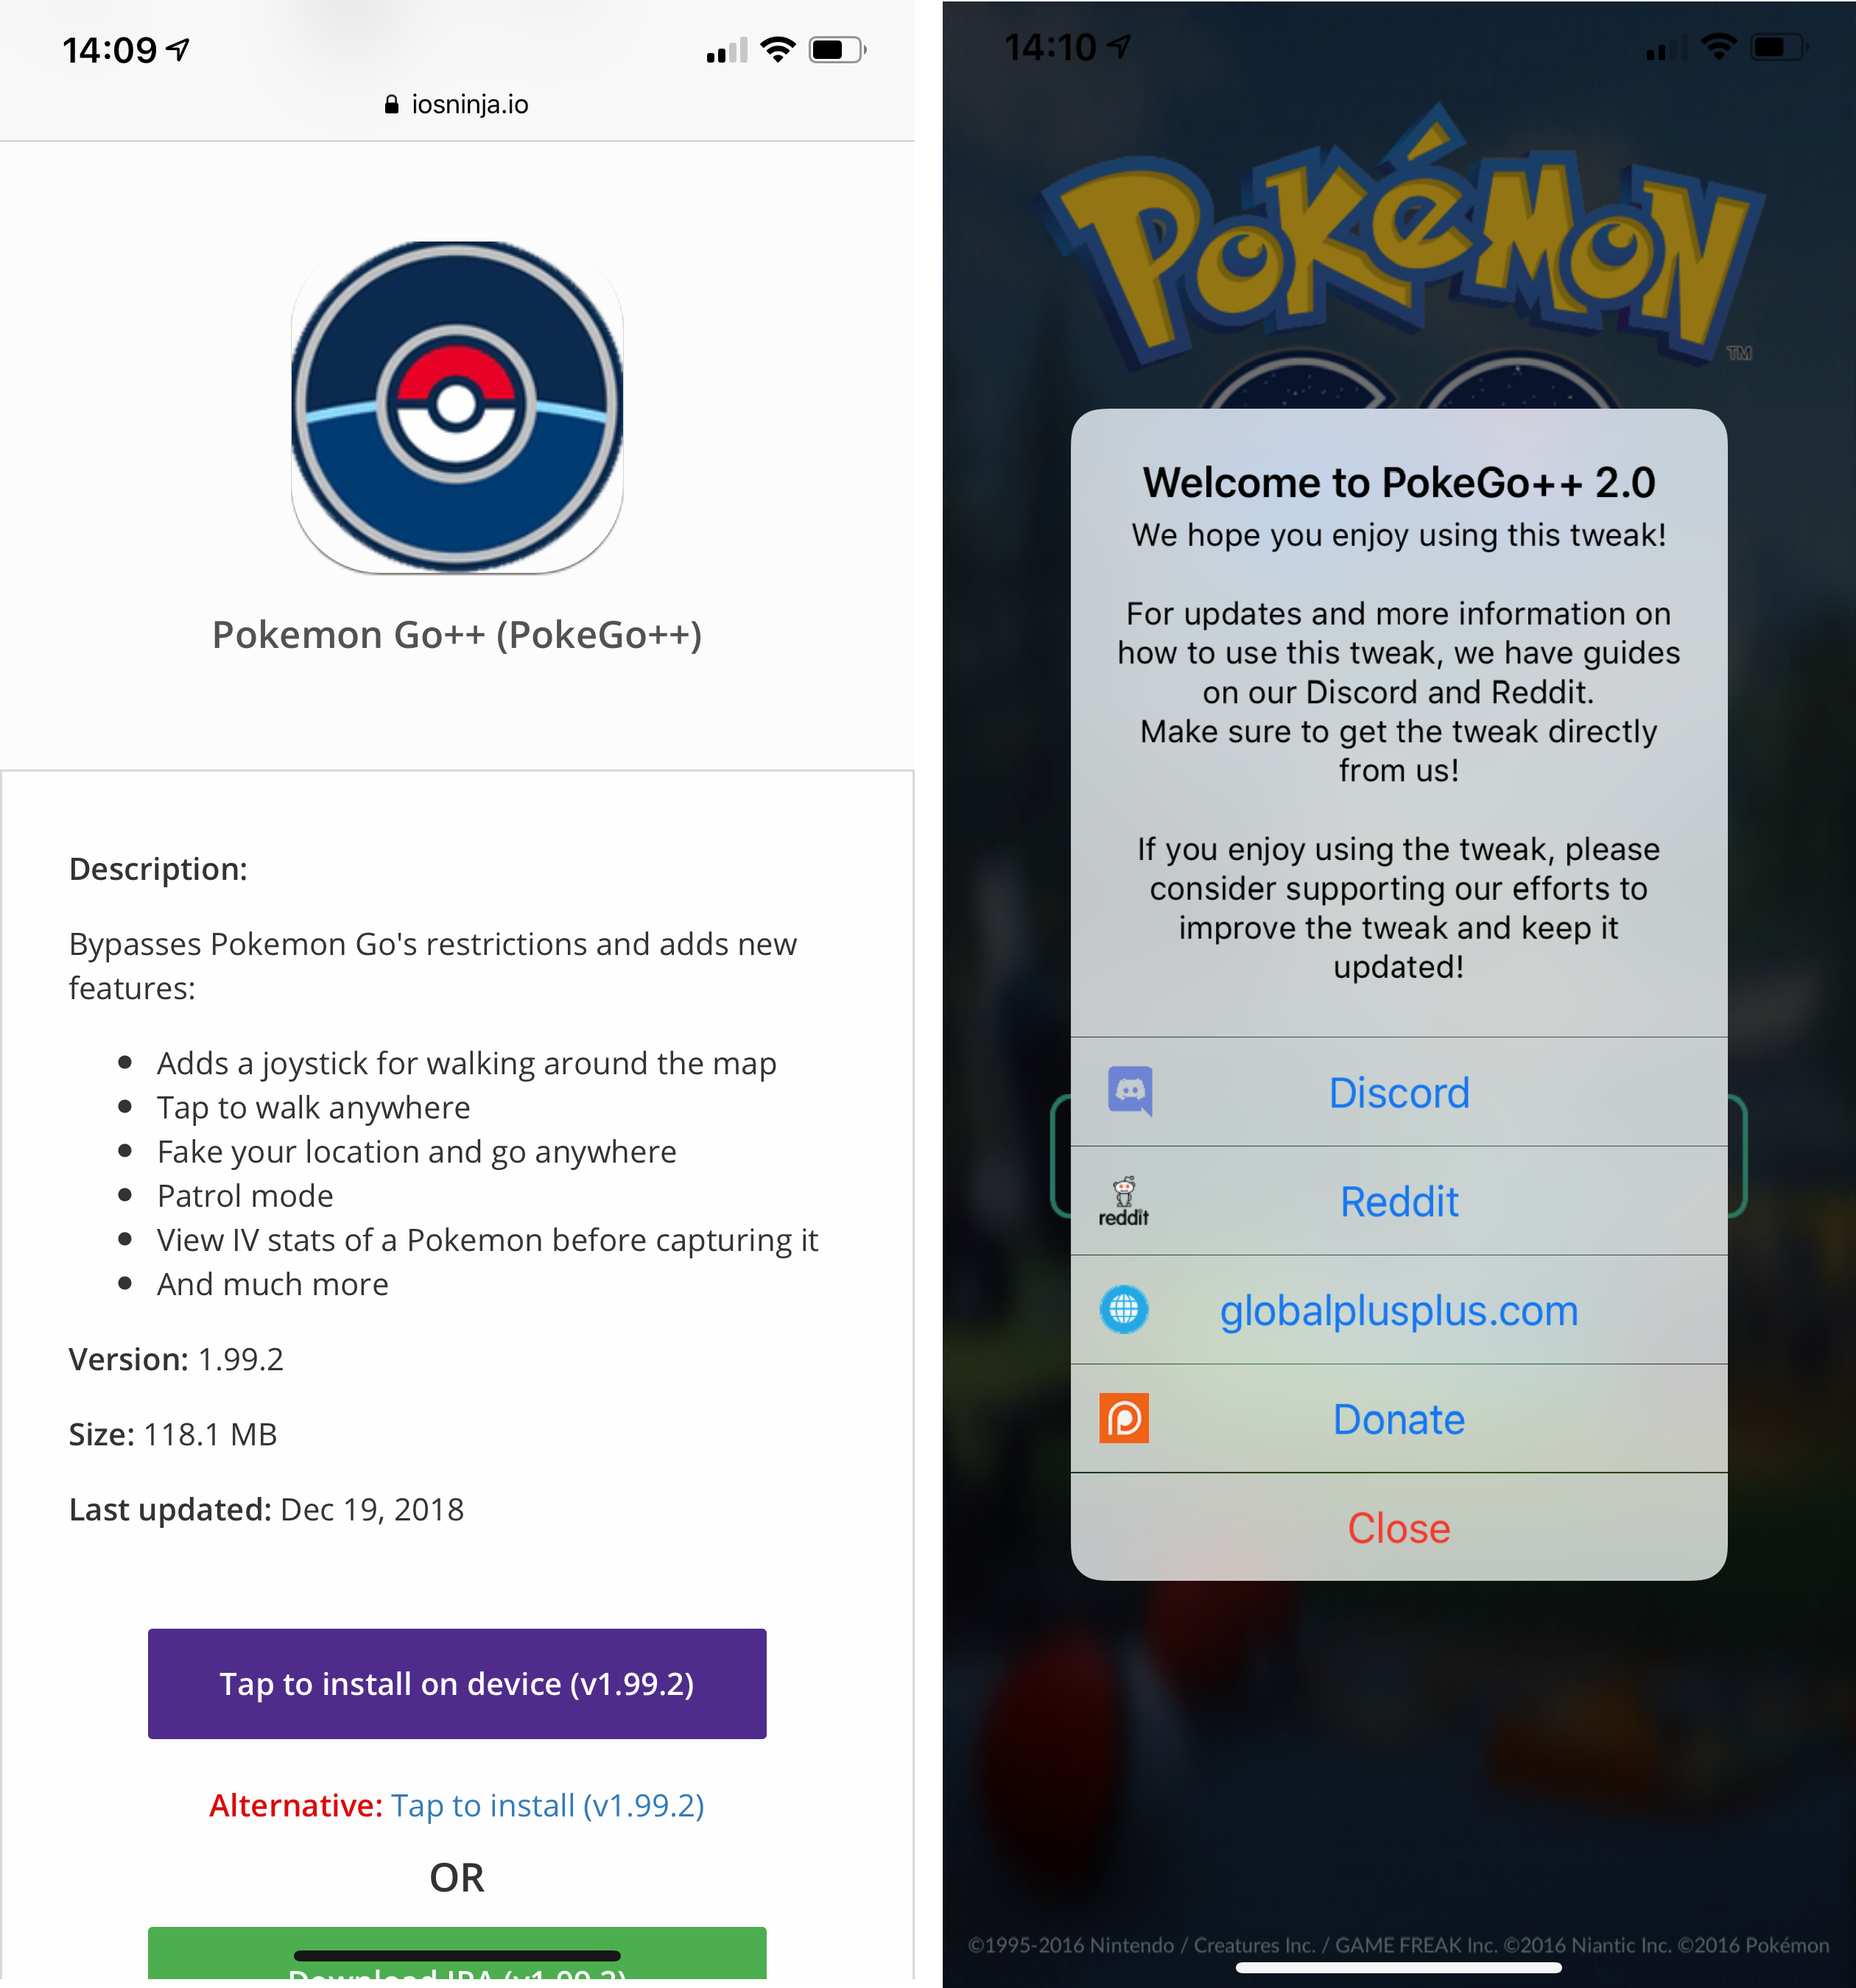
Task: Open the Discord option in dialog
Action: click(x=1399, y=1092)
